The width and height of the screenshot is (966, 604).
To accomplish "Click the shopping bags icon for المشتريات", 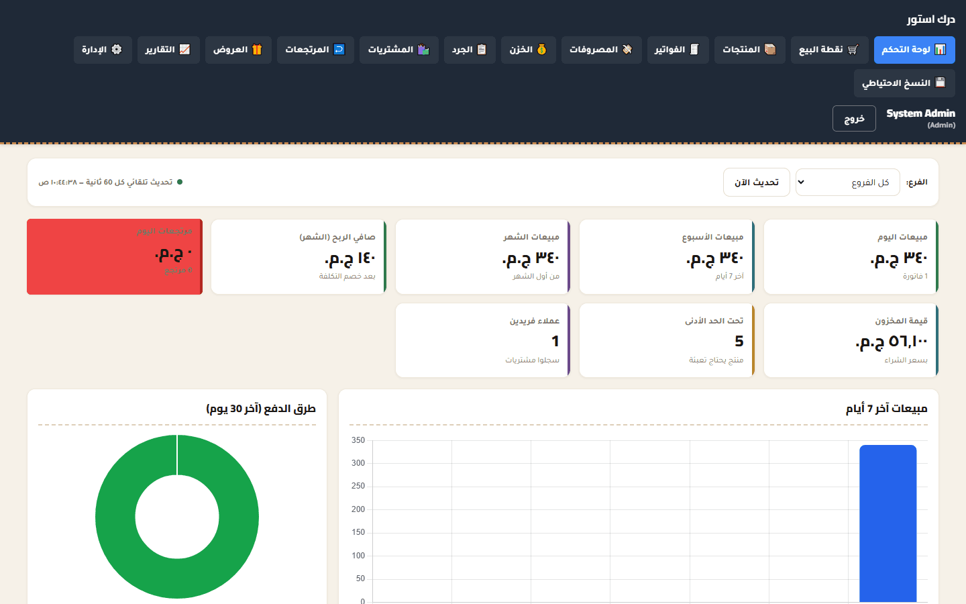I will click(423, 50).
